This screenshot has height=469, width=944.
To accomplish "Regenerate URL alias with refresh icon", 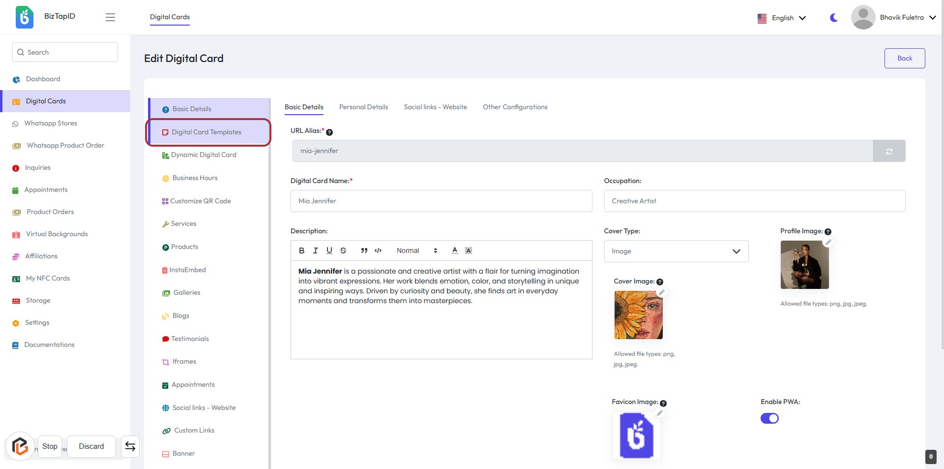I will (889, 151).
